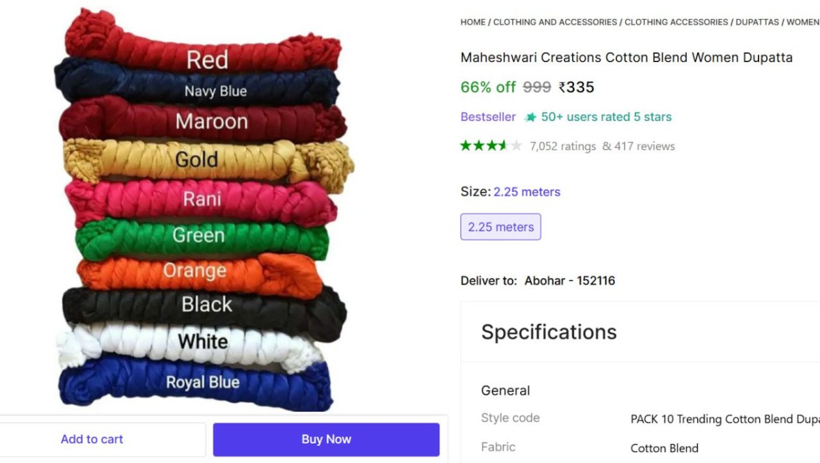
Task: Click the teal 5-star badge icon
Action: tap(530, 117)
